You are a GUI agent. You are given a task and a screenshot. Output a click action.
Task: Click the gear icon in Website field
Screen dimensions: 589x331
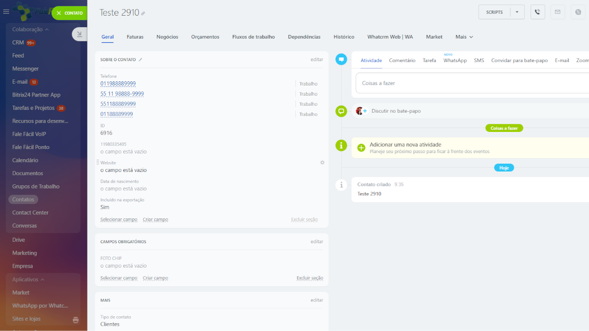point(322,163)
